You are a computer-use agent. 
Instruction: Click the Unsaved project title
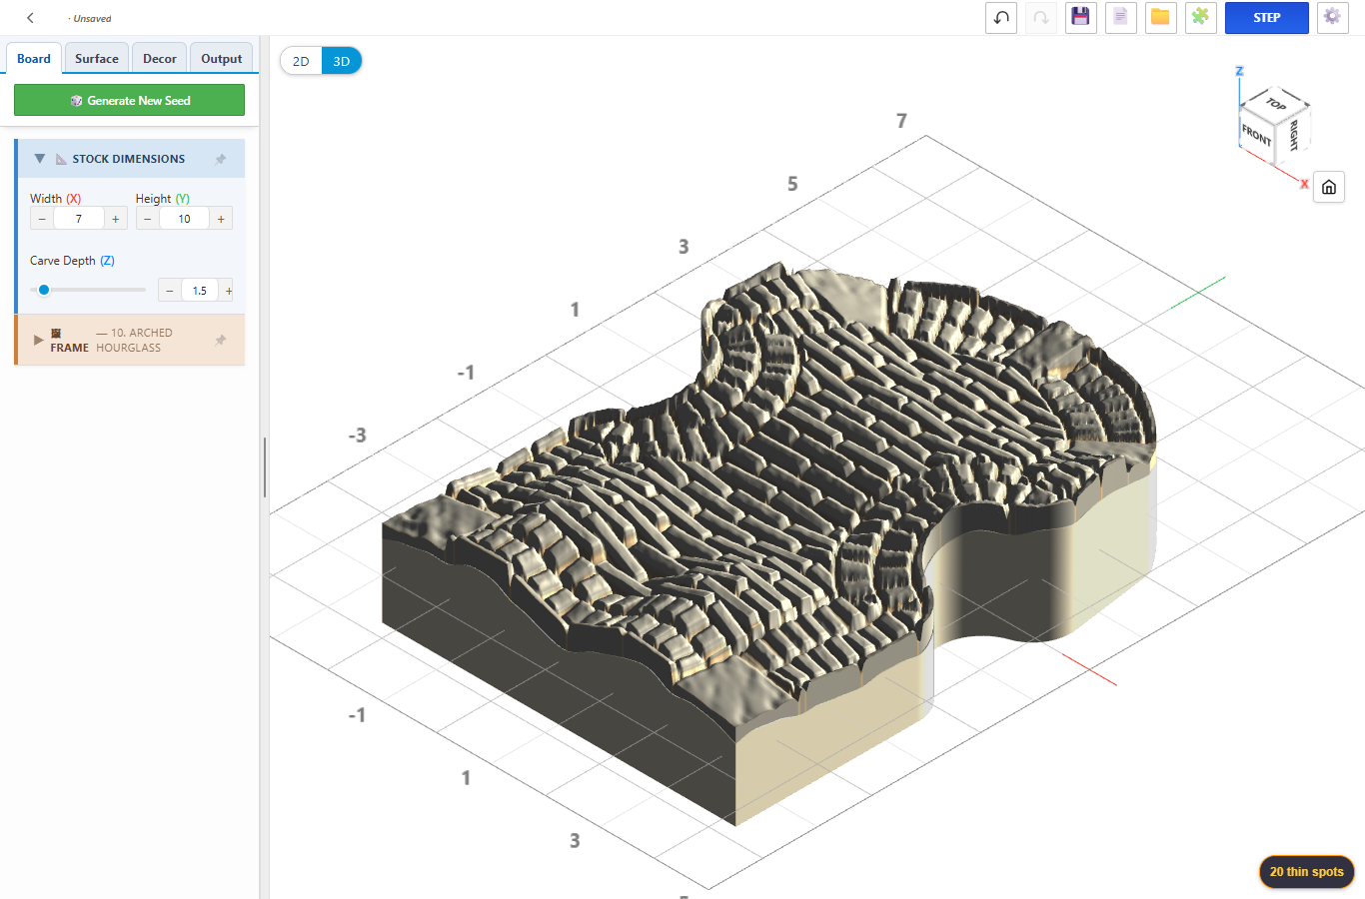pos(90,18)
